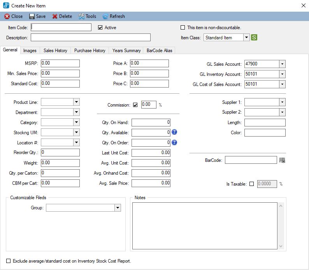The width and height of the screenshot is (309, 270).
Task: Switch to the Years Summary tab
Action: pyautogui.click(x=126, y=51)
